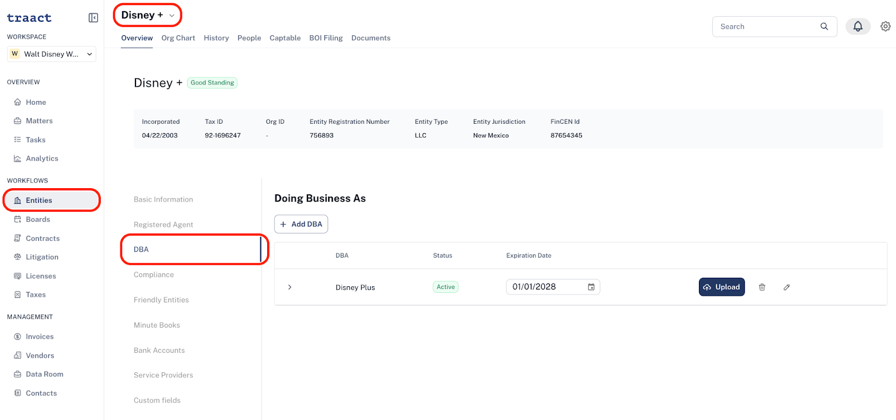Edit the Disney Plus DBA
The image size is (896, 420).
pyautogui.click(x=787, y=287)
